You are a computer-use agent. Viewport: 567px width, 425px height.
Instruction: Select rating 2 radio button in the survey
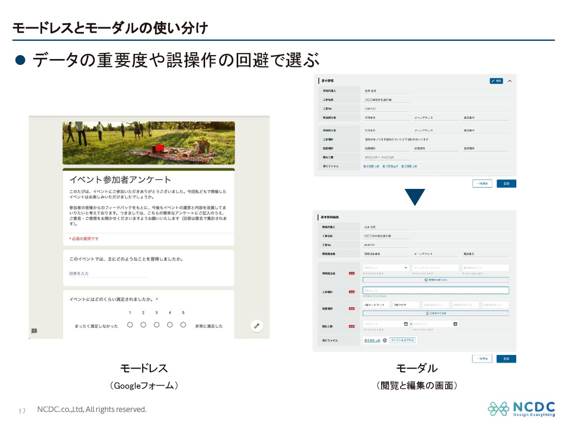click(x=143, y=325)
